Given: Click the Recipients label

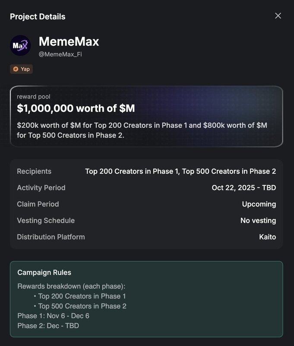Looking at the screenshot, I should point(34,171).
